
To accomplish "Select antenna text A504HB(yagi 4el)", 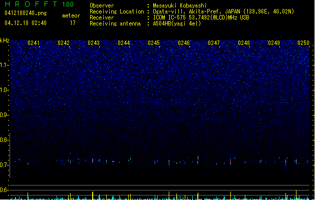I will [177, 23].
